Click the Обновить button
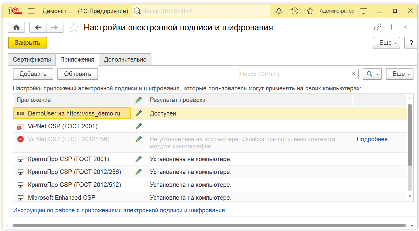This screenshot has height=231, width=419. click(x=78, y=74)
